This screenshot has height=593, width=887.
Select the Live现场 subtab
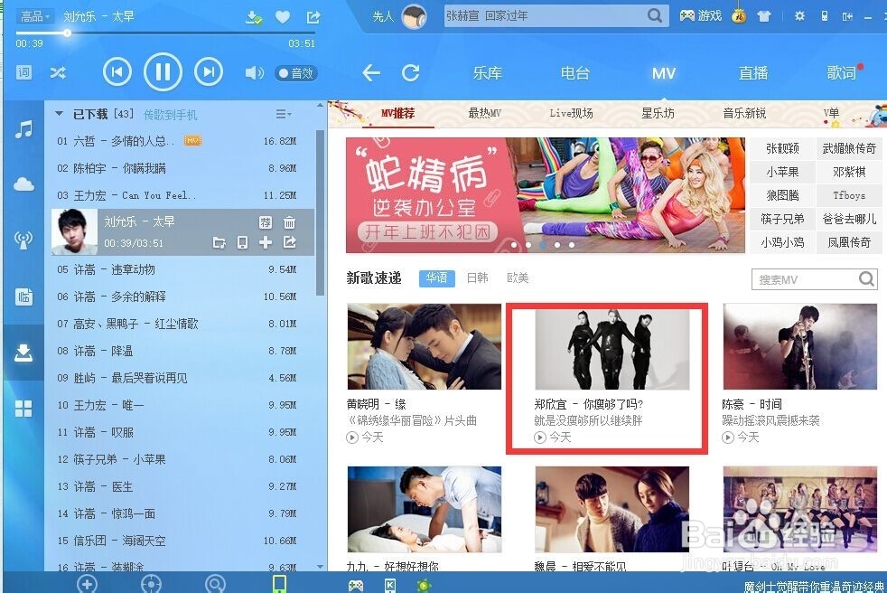pyautogui.click(x=572, y=113)
